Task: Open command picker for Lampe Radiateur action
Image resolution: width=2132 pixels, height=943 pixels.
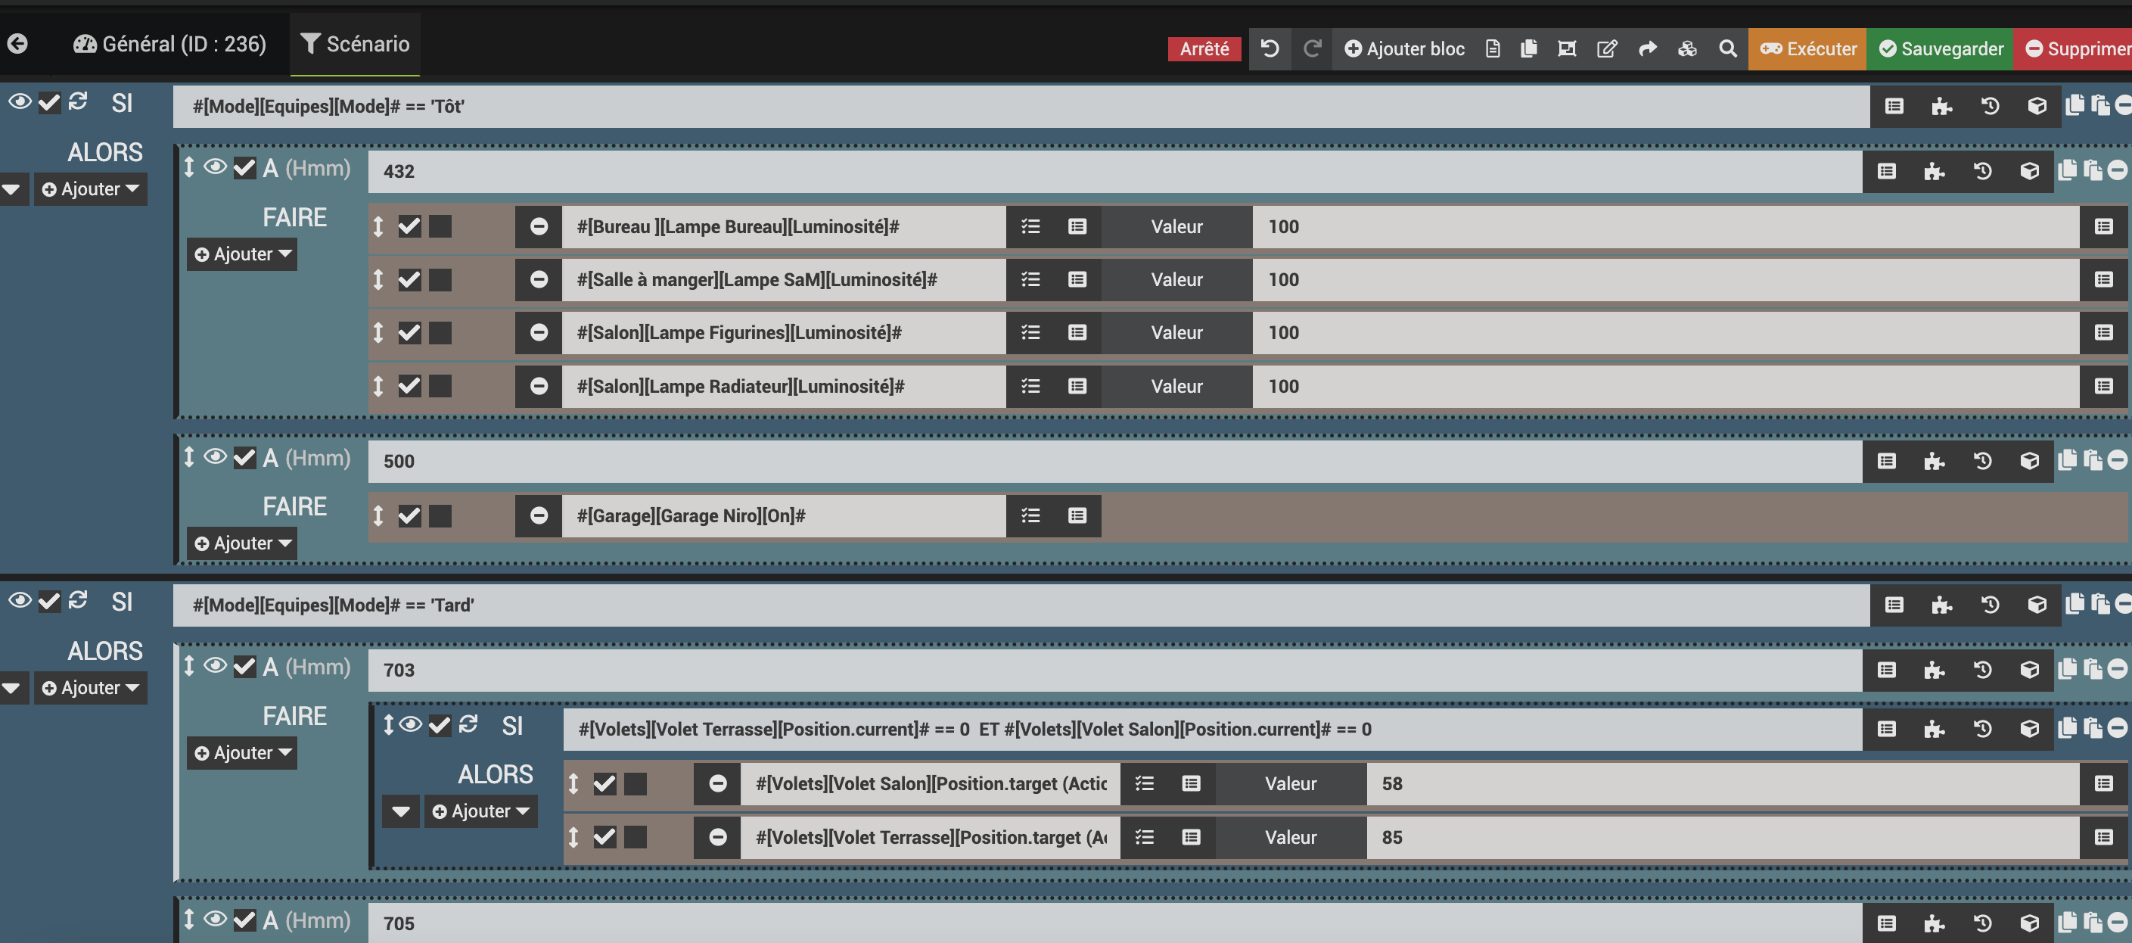Action: (1077, 386)
